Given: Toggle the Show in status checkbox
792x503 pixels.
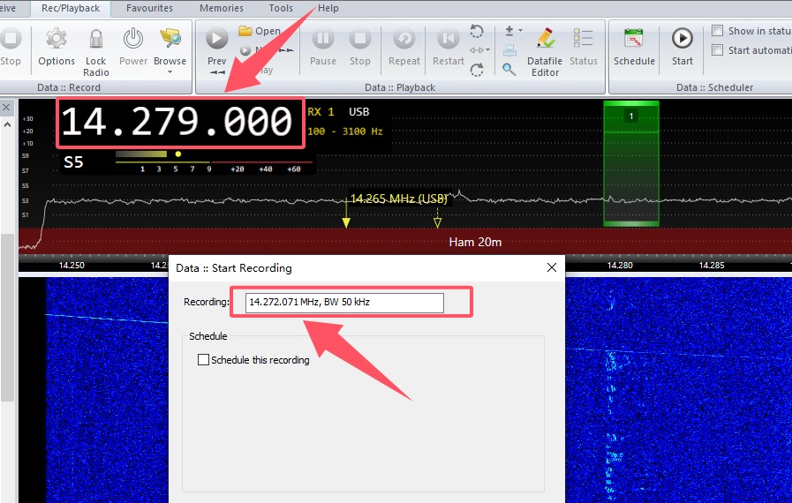Looking at the screenshot, I should [718, 31].
